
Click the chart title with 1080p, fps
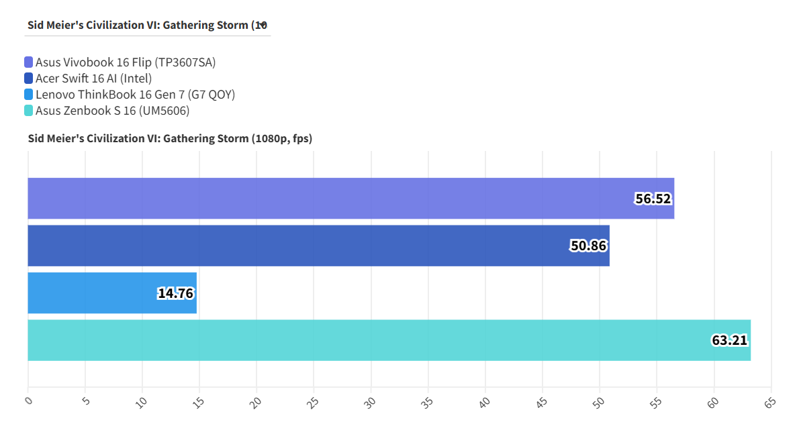coord(170,139)
